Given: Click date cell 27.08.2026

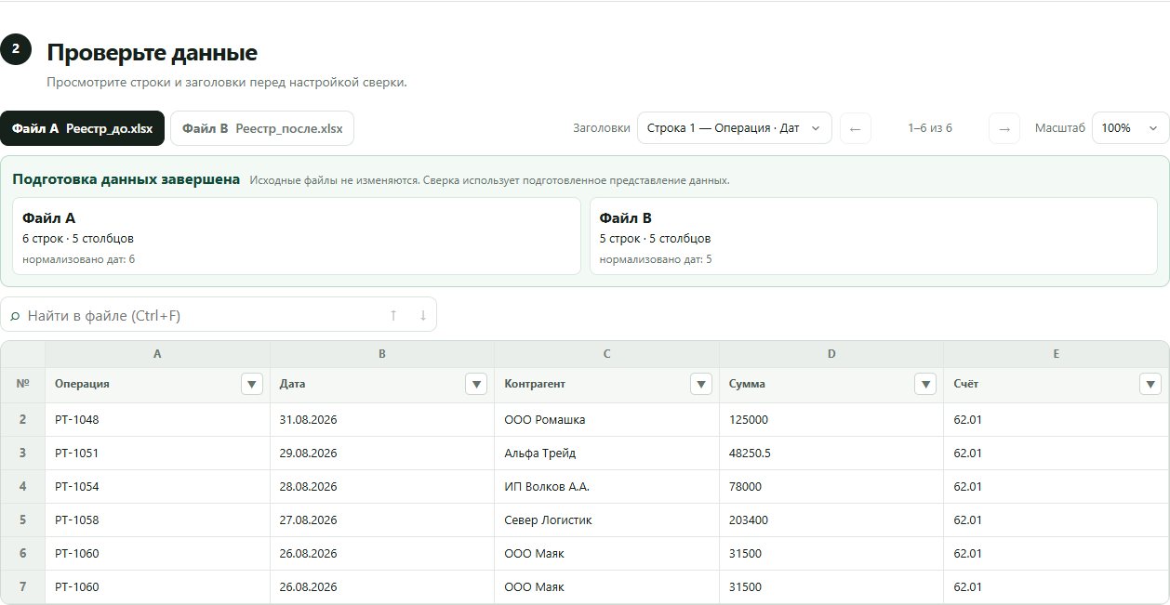Looking at the screenshot, I should tap(382, 520).
